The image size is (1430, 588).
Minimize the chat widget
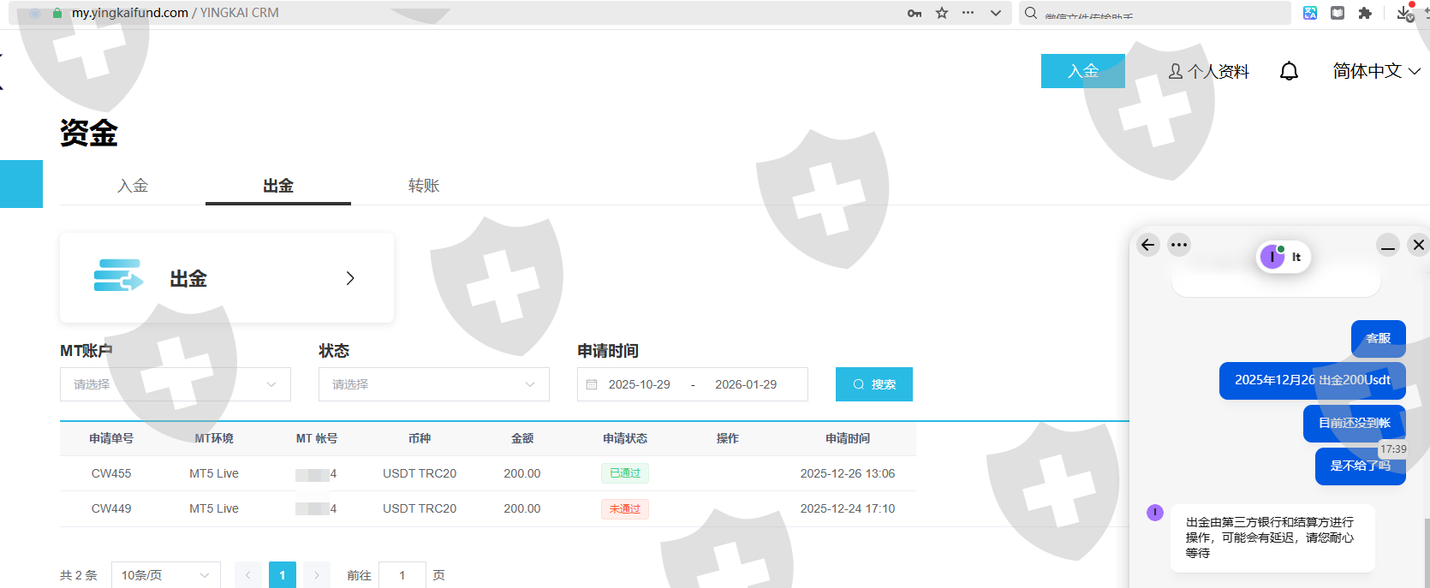pos(1388,246)
